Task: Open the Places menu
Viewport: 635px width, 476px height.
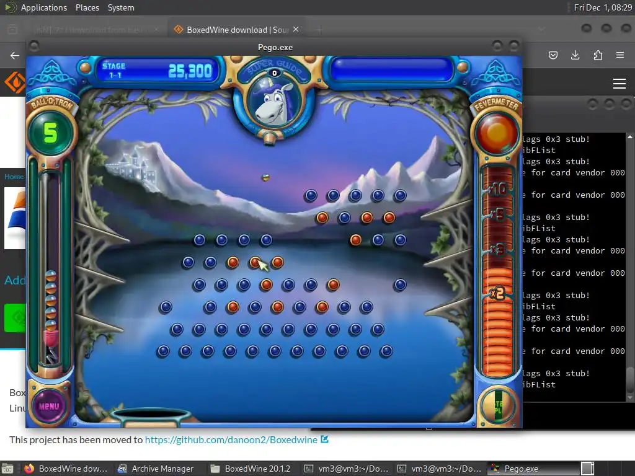Action: click(x=87, y=7)
